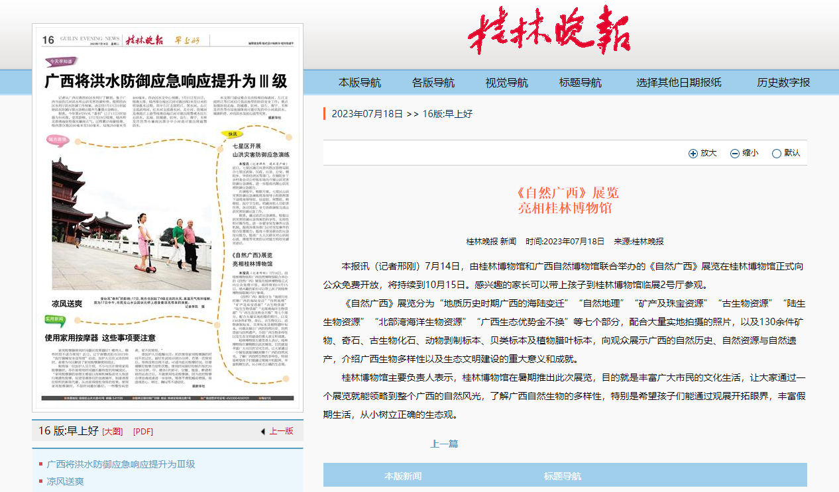Click the 16 版:早上好 page label

point(68,431)
